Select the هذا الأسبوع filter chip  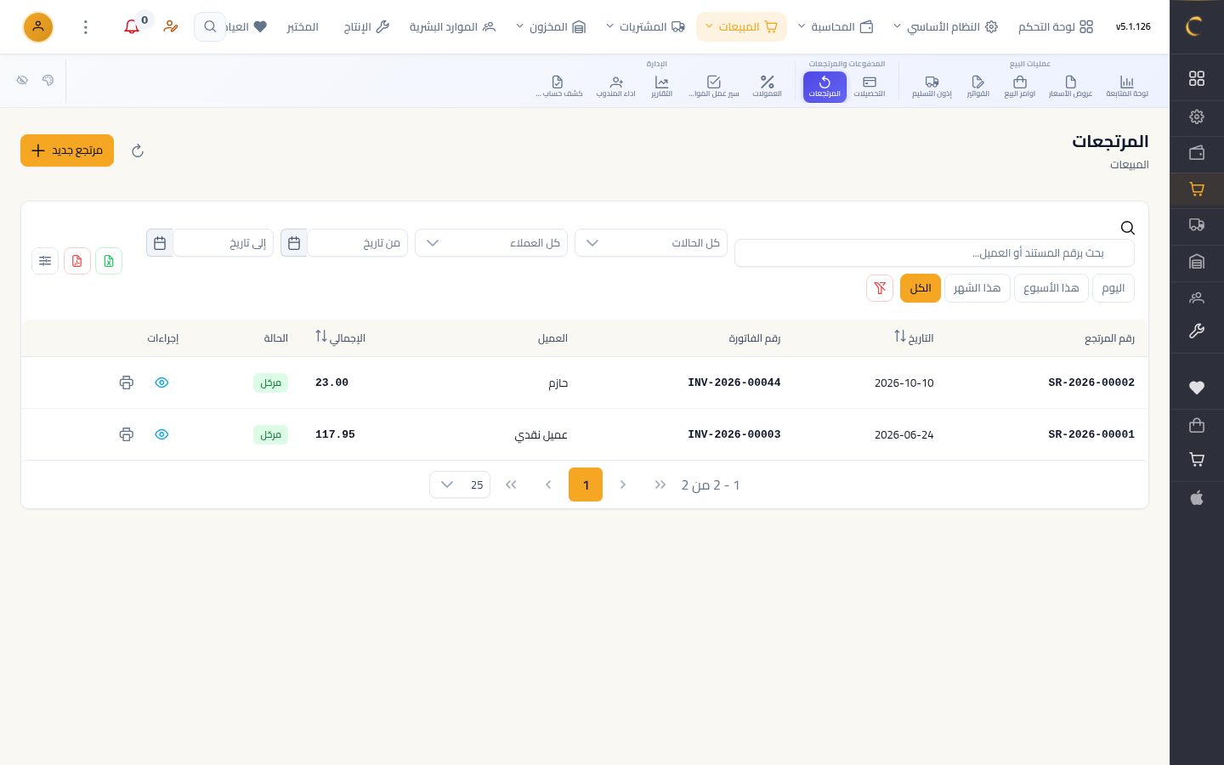click(1051, 288)
